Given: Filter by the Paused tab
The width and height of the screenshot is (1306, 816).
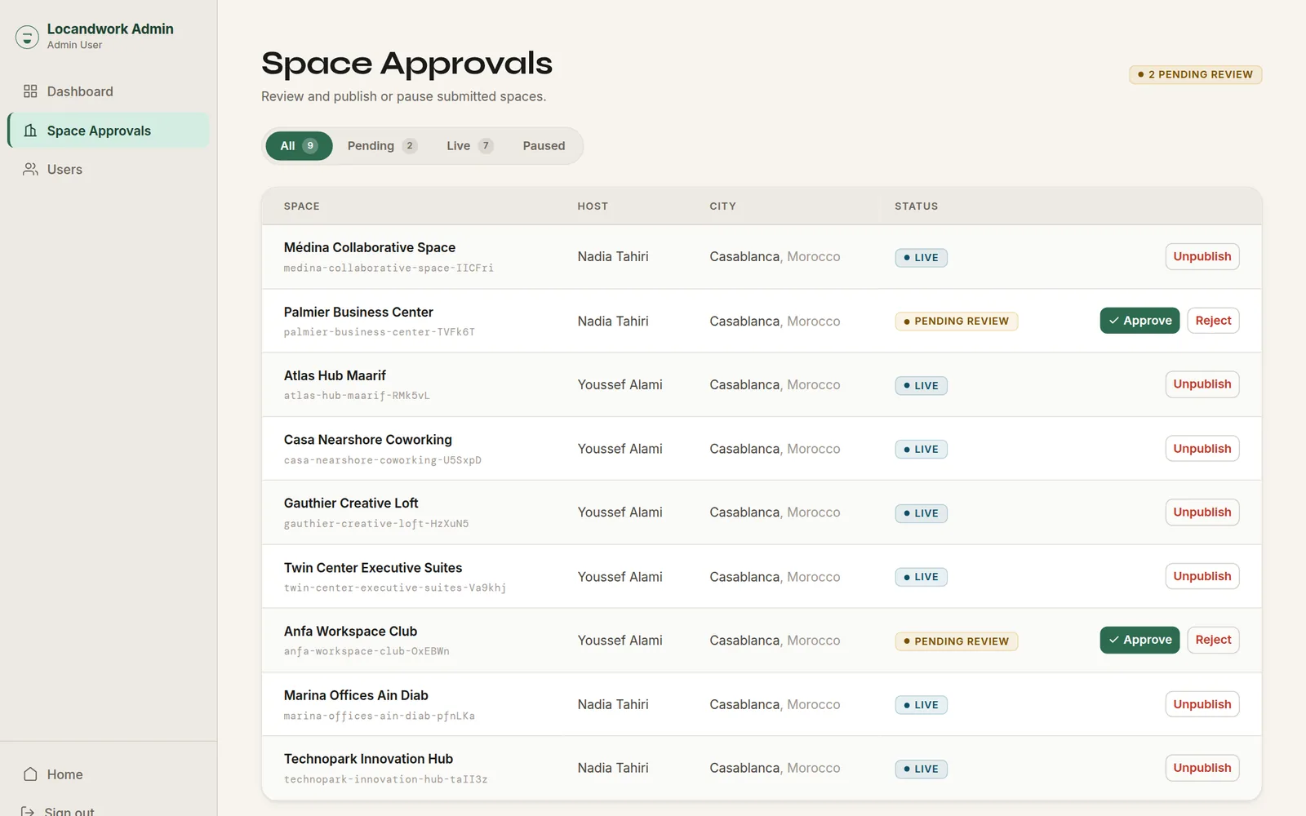Looking at the screenshot, I should coord(544,146).
